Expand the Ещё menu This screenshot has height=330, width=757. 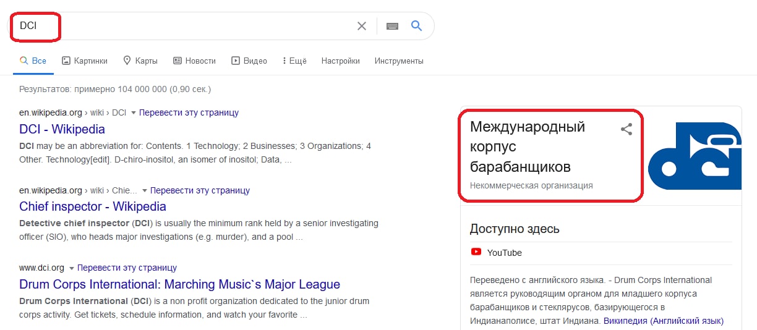click(294, 61)
